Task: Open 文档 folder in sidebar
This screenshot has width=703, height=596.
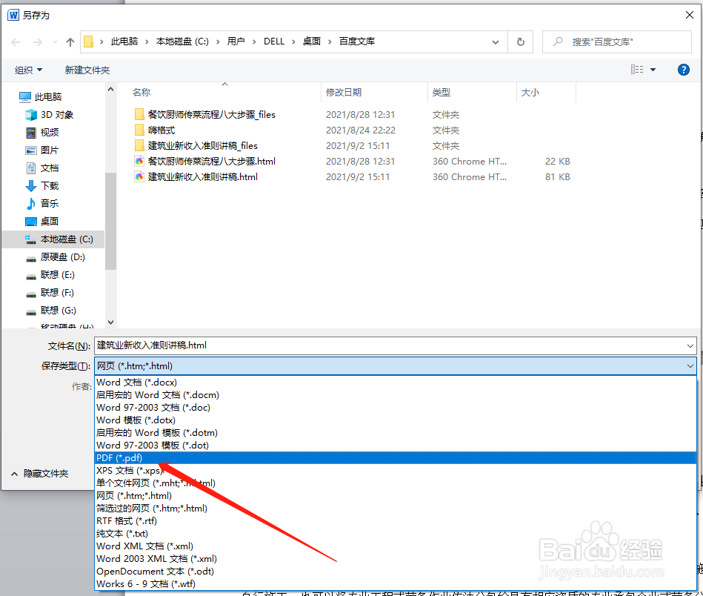Action: [x=42, y=168]
